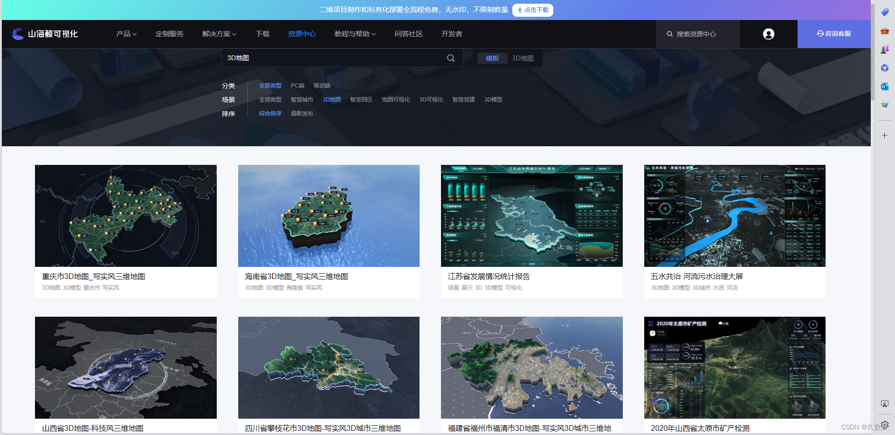Filter scene by 3D模型

point(493,100)
